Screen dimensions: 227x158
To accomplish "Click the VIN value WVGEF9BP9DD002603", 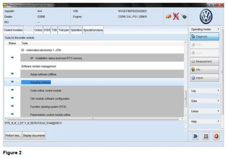I will (x=132, y=11).
